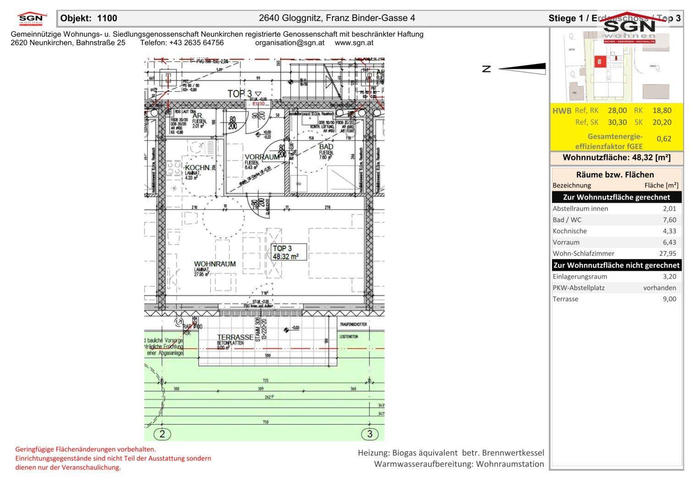Click the SGN wohnen logo at top left
The image size is (700, 495).
pos(32,19)
